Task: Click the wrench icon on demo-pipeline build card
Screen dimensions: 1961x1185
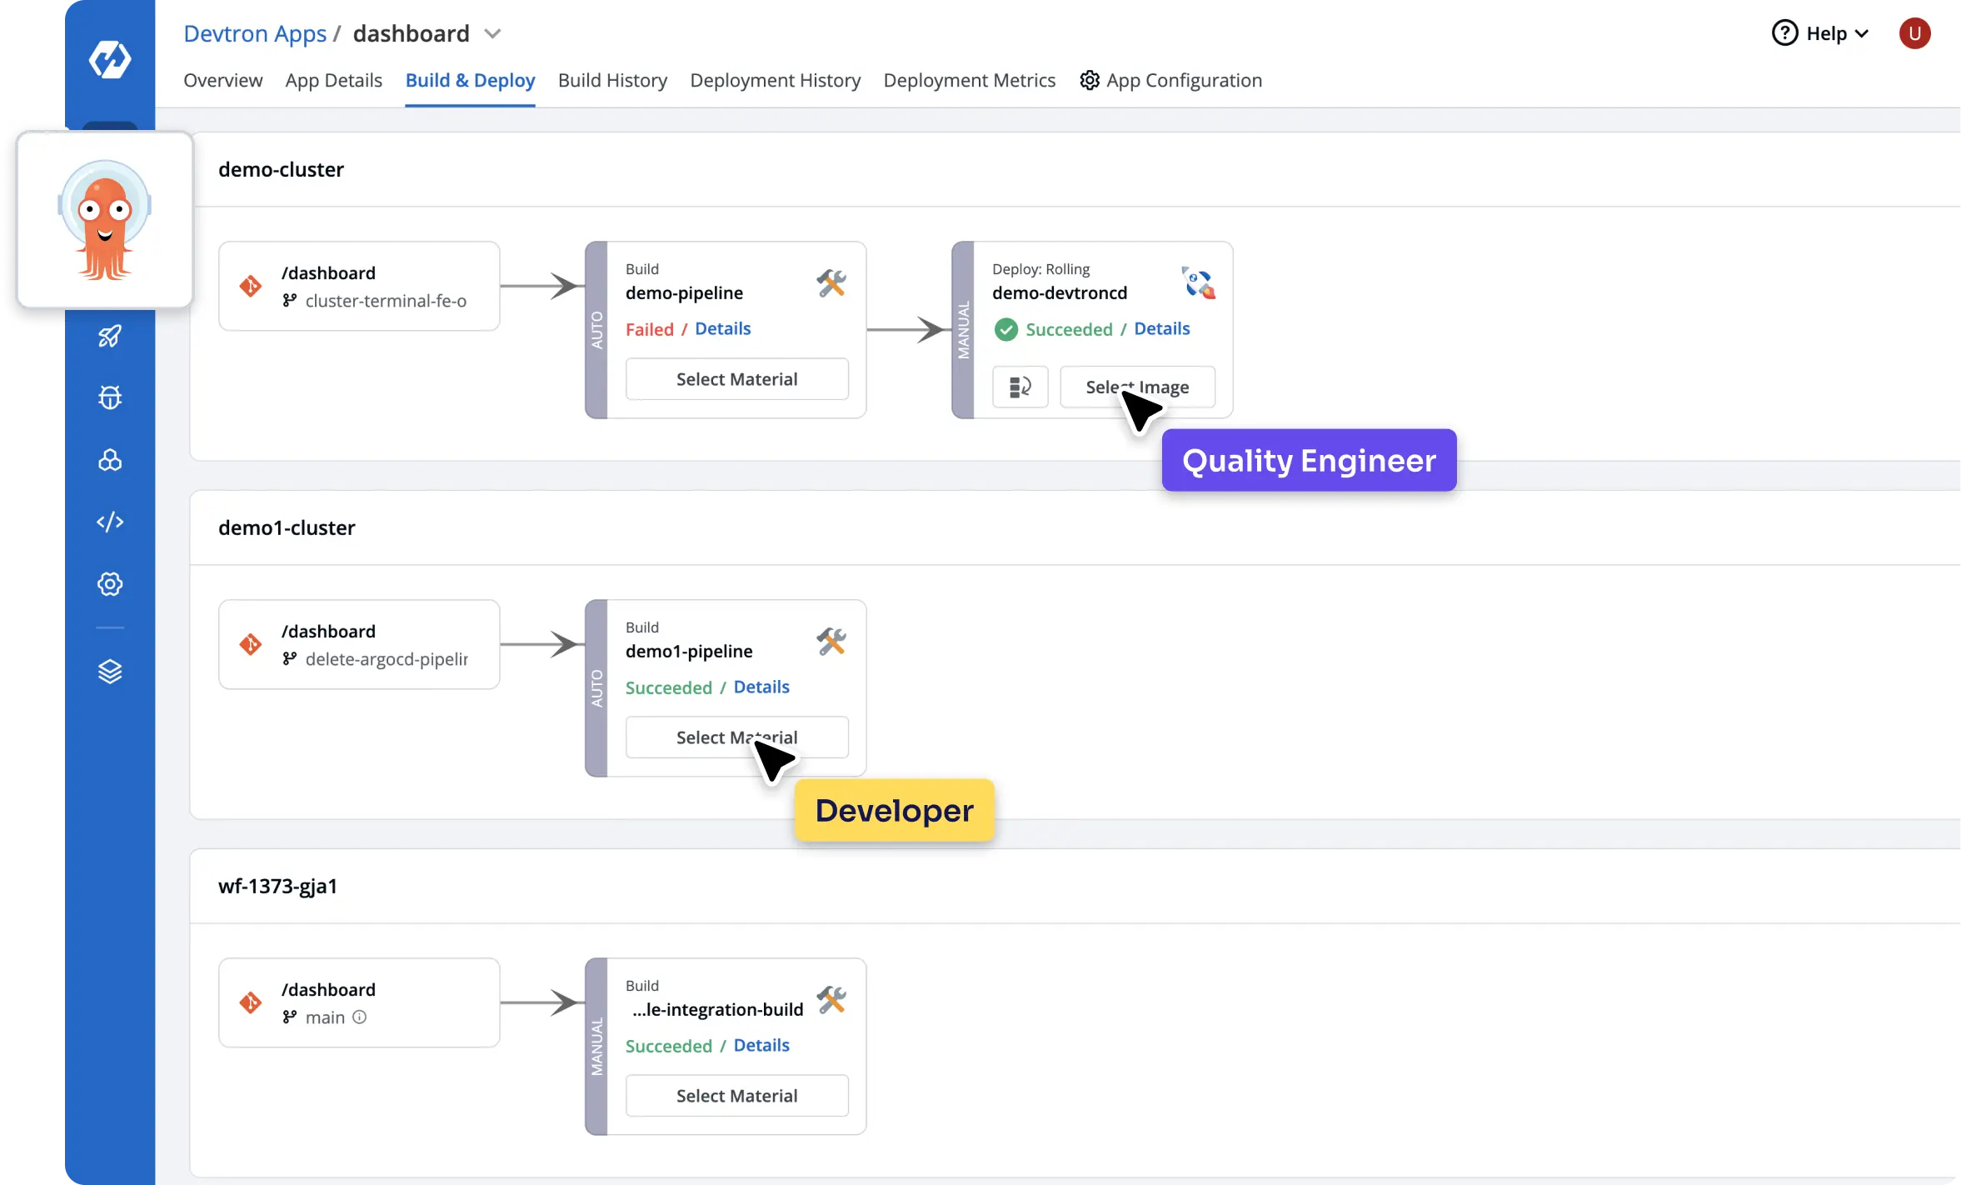Action: pyautogui.click(x=832, y=282)
